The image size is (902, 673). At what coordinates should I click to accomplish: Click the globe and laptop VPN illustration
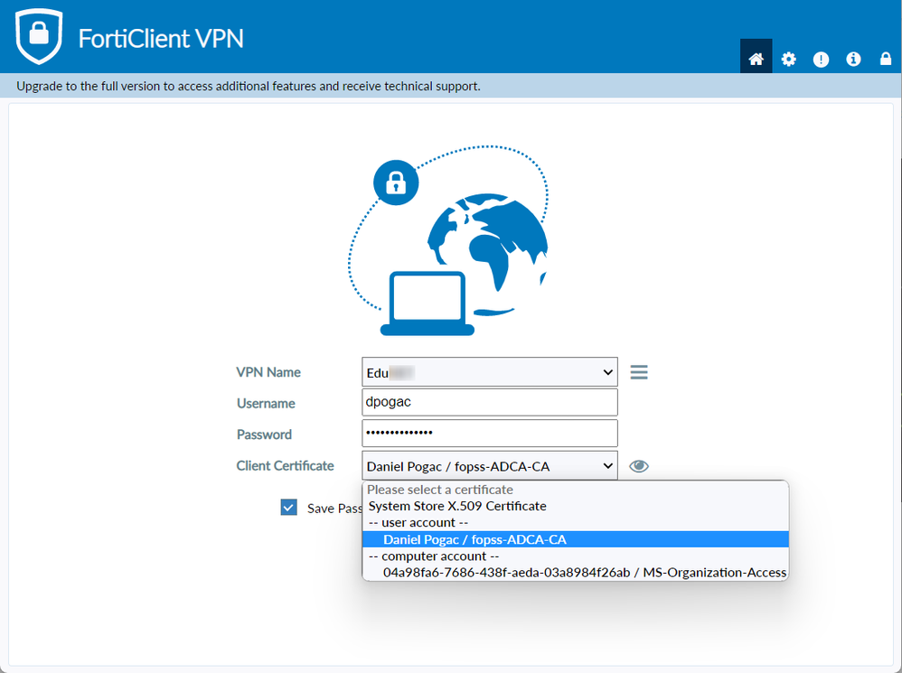tap(448, 240)
